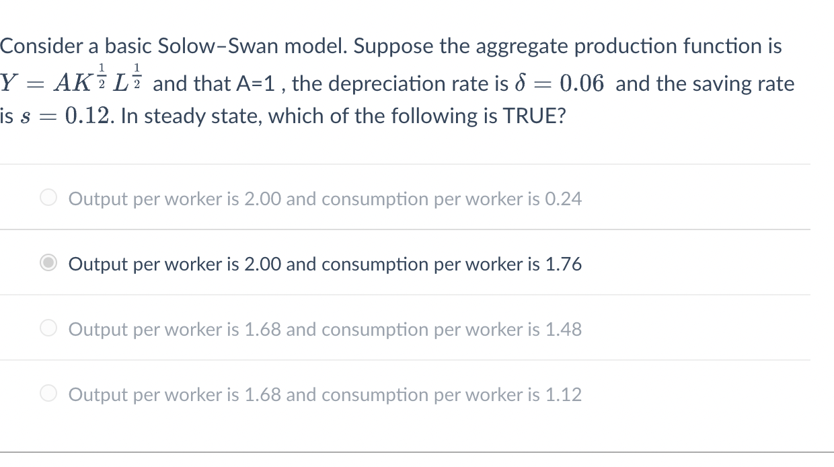
Task: Click the option stating output per worker is 1.68 and consumption 1.12
Action: click(326, 394)
